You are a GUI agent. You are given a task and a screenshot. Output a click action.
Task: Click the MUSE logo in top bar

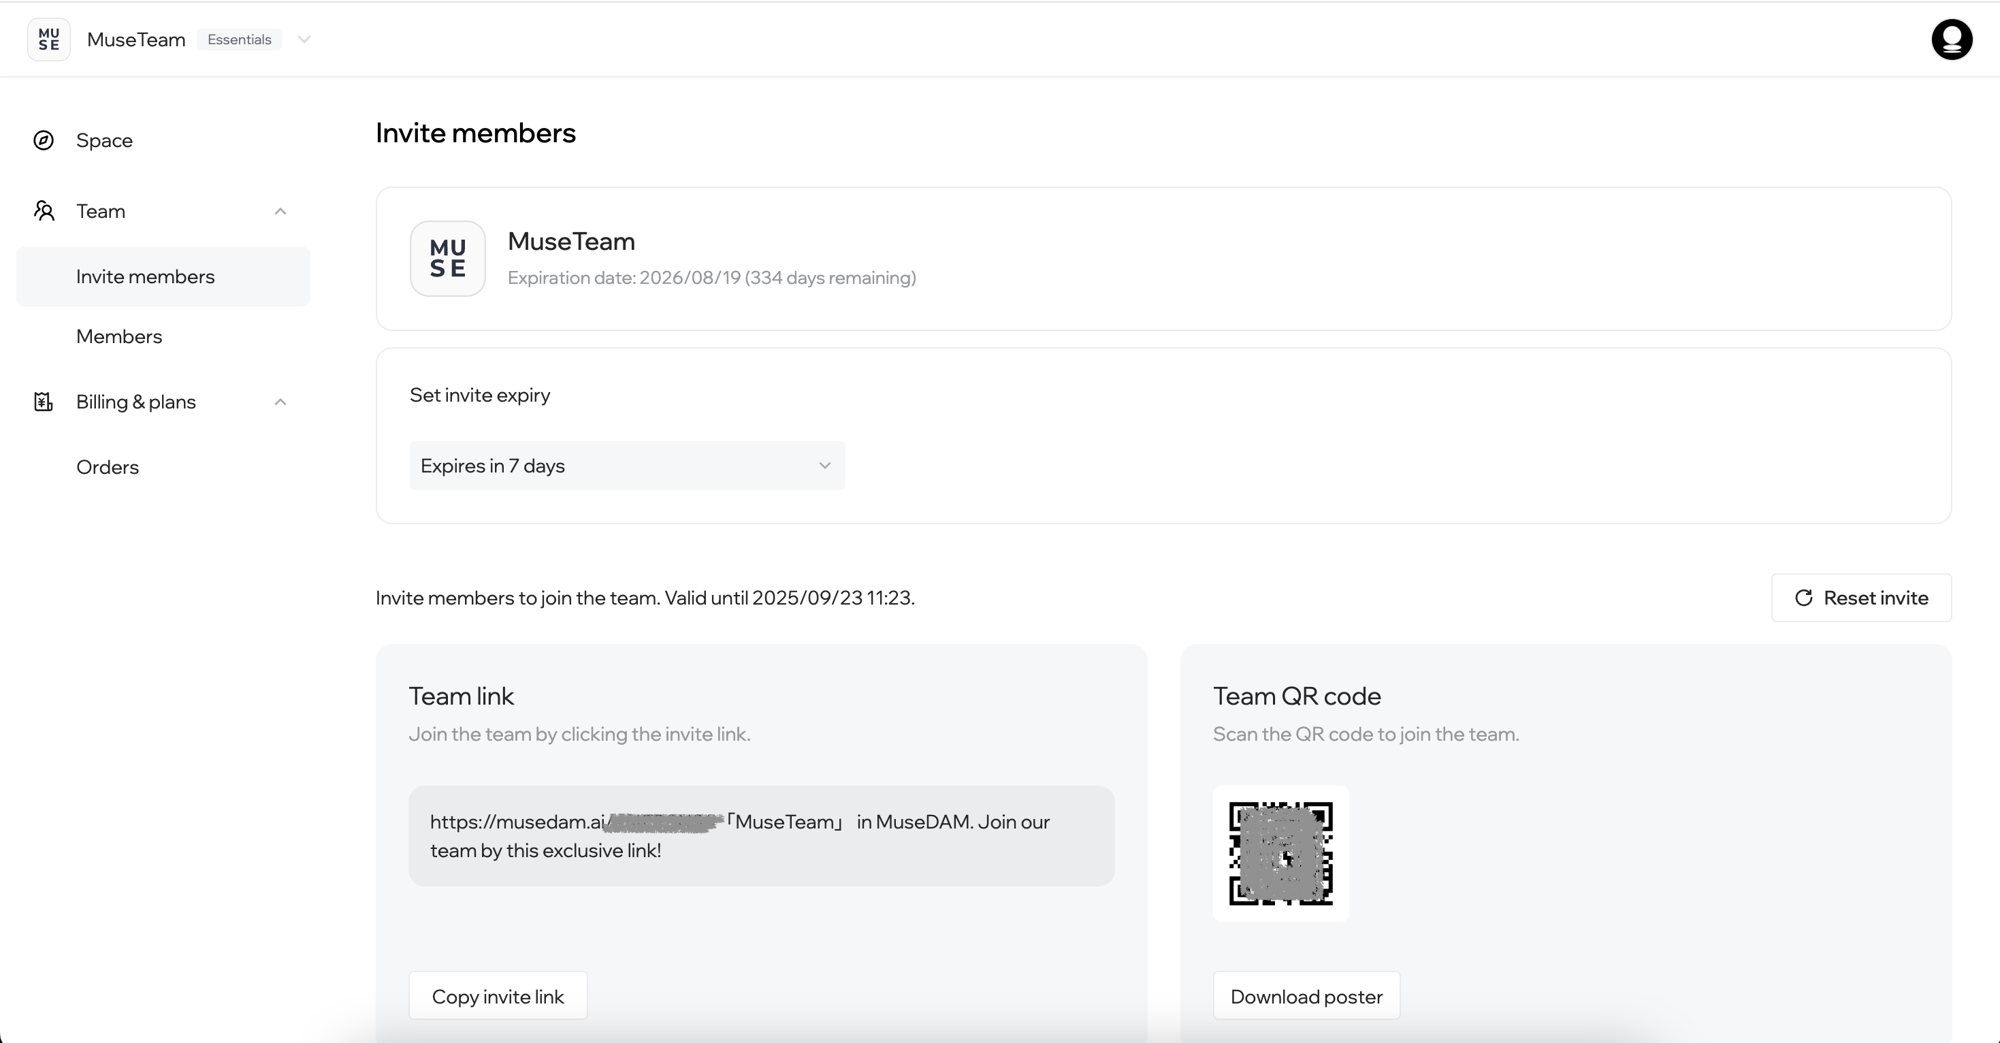click(x=49, y=39)
